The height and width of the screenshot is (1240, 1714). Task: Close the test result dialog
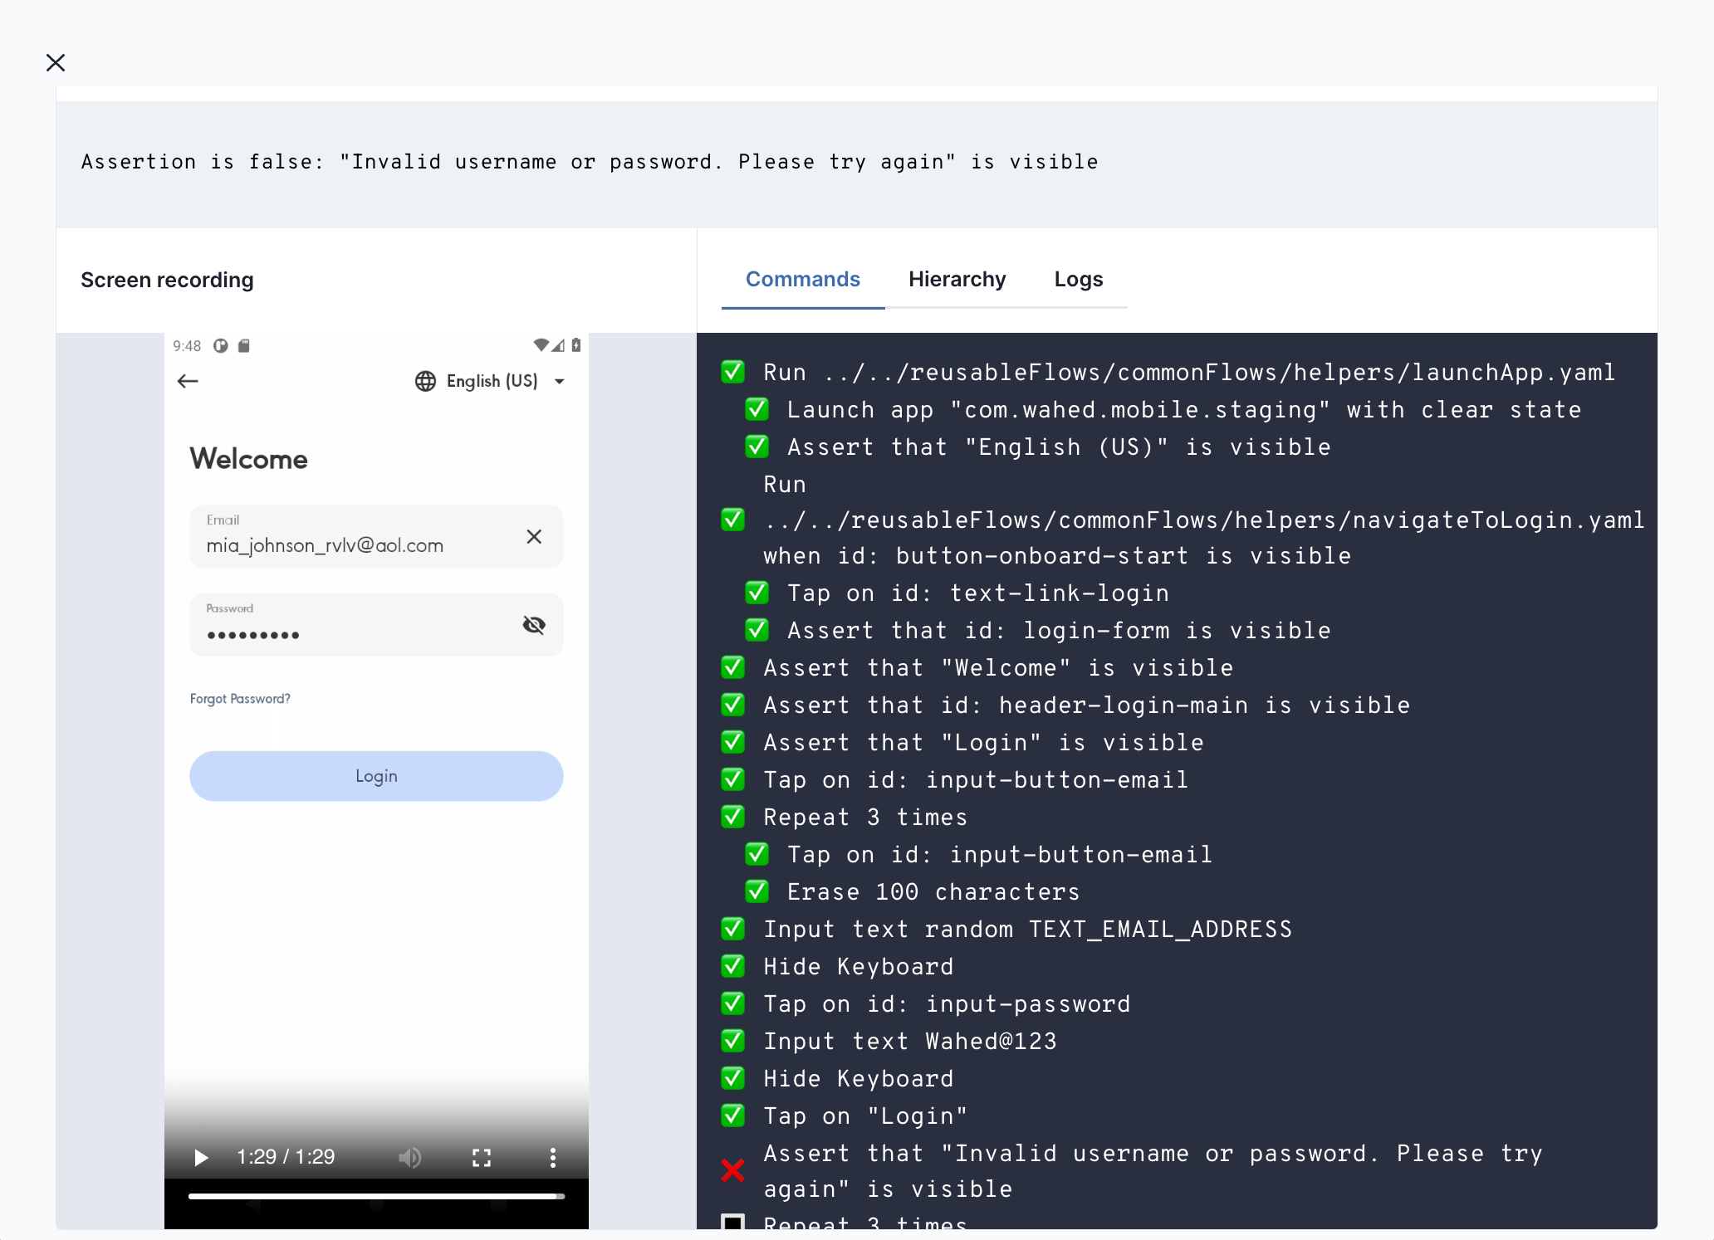(56, 62)
